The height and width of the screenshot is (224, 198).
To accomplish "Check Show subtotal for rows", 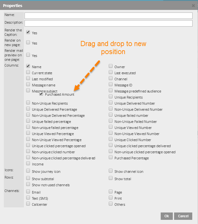I will pos(28,179).
